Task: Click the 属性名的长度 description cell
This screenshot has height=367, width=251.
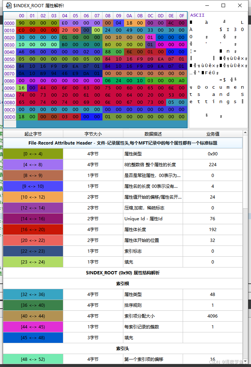Action: click(x=153, y=186)
